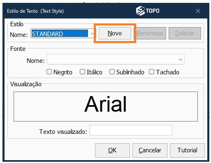Click the Renomear button
This screenshot has height=163, width=211.
point(150,33)
